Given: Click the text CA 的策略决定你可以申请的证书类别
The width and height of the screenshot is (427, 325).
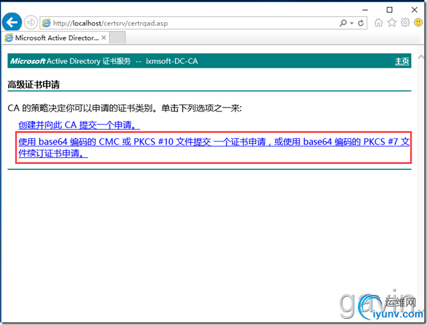Looking at the screenshot, I should tap(80, 108).
